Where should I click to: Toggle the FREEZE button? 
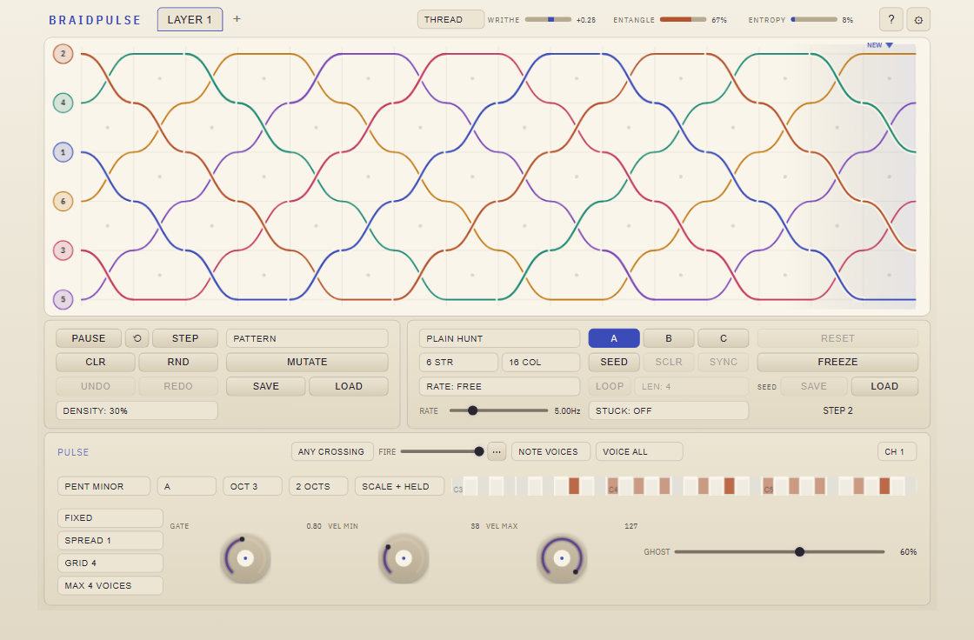(837, 362)
